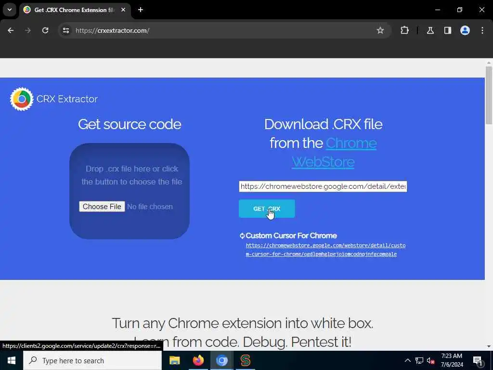
Task: Close the Get .CRX Chrome Extension tab
Action: (x=123, y=10)
